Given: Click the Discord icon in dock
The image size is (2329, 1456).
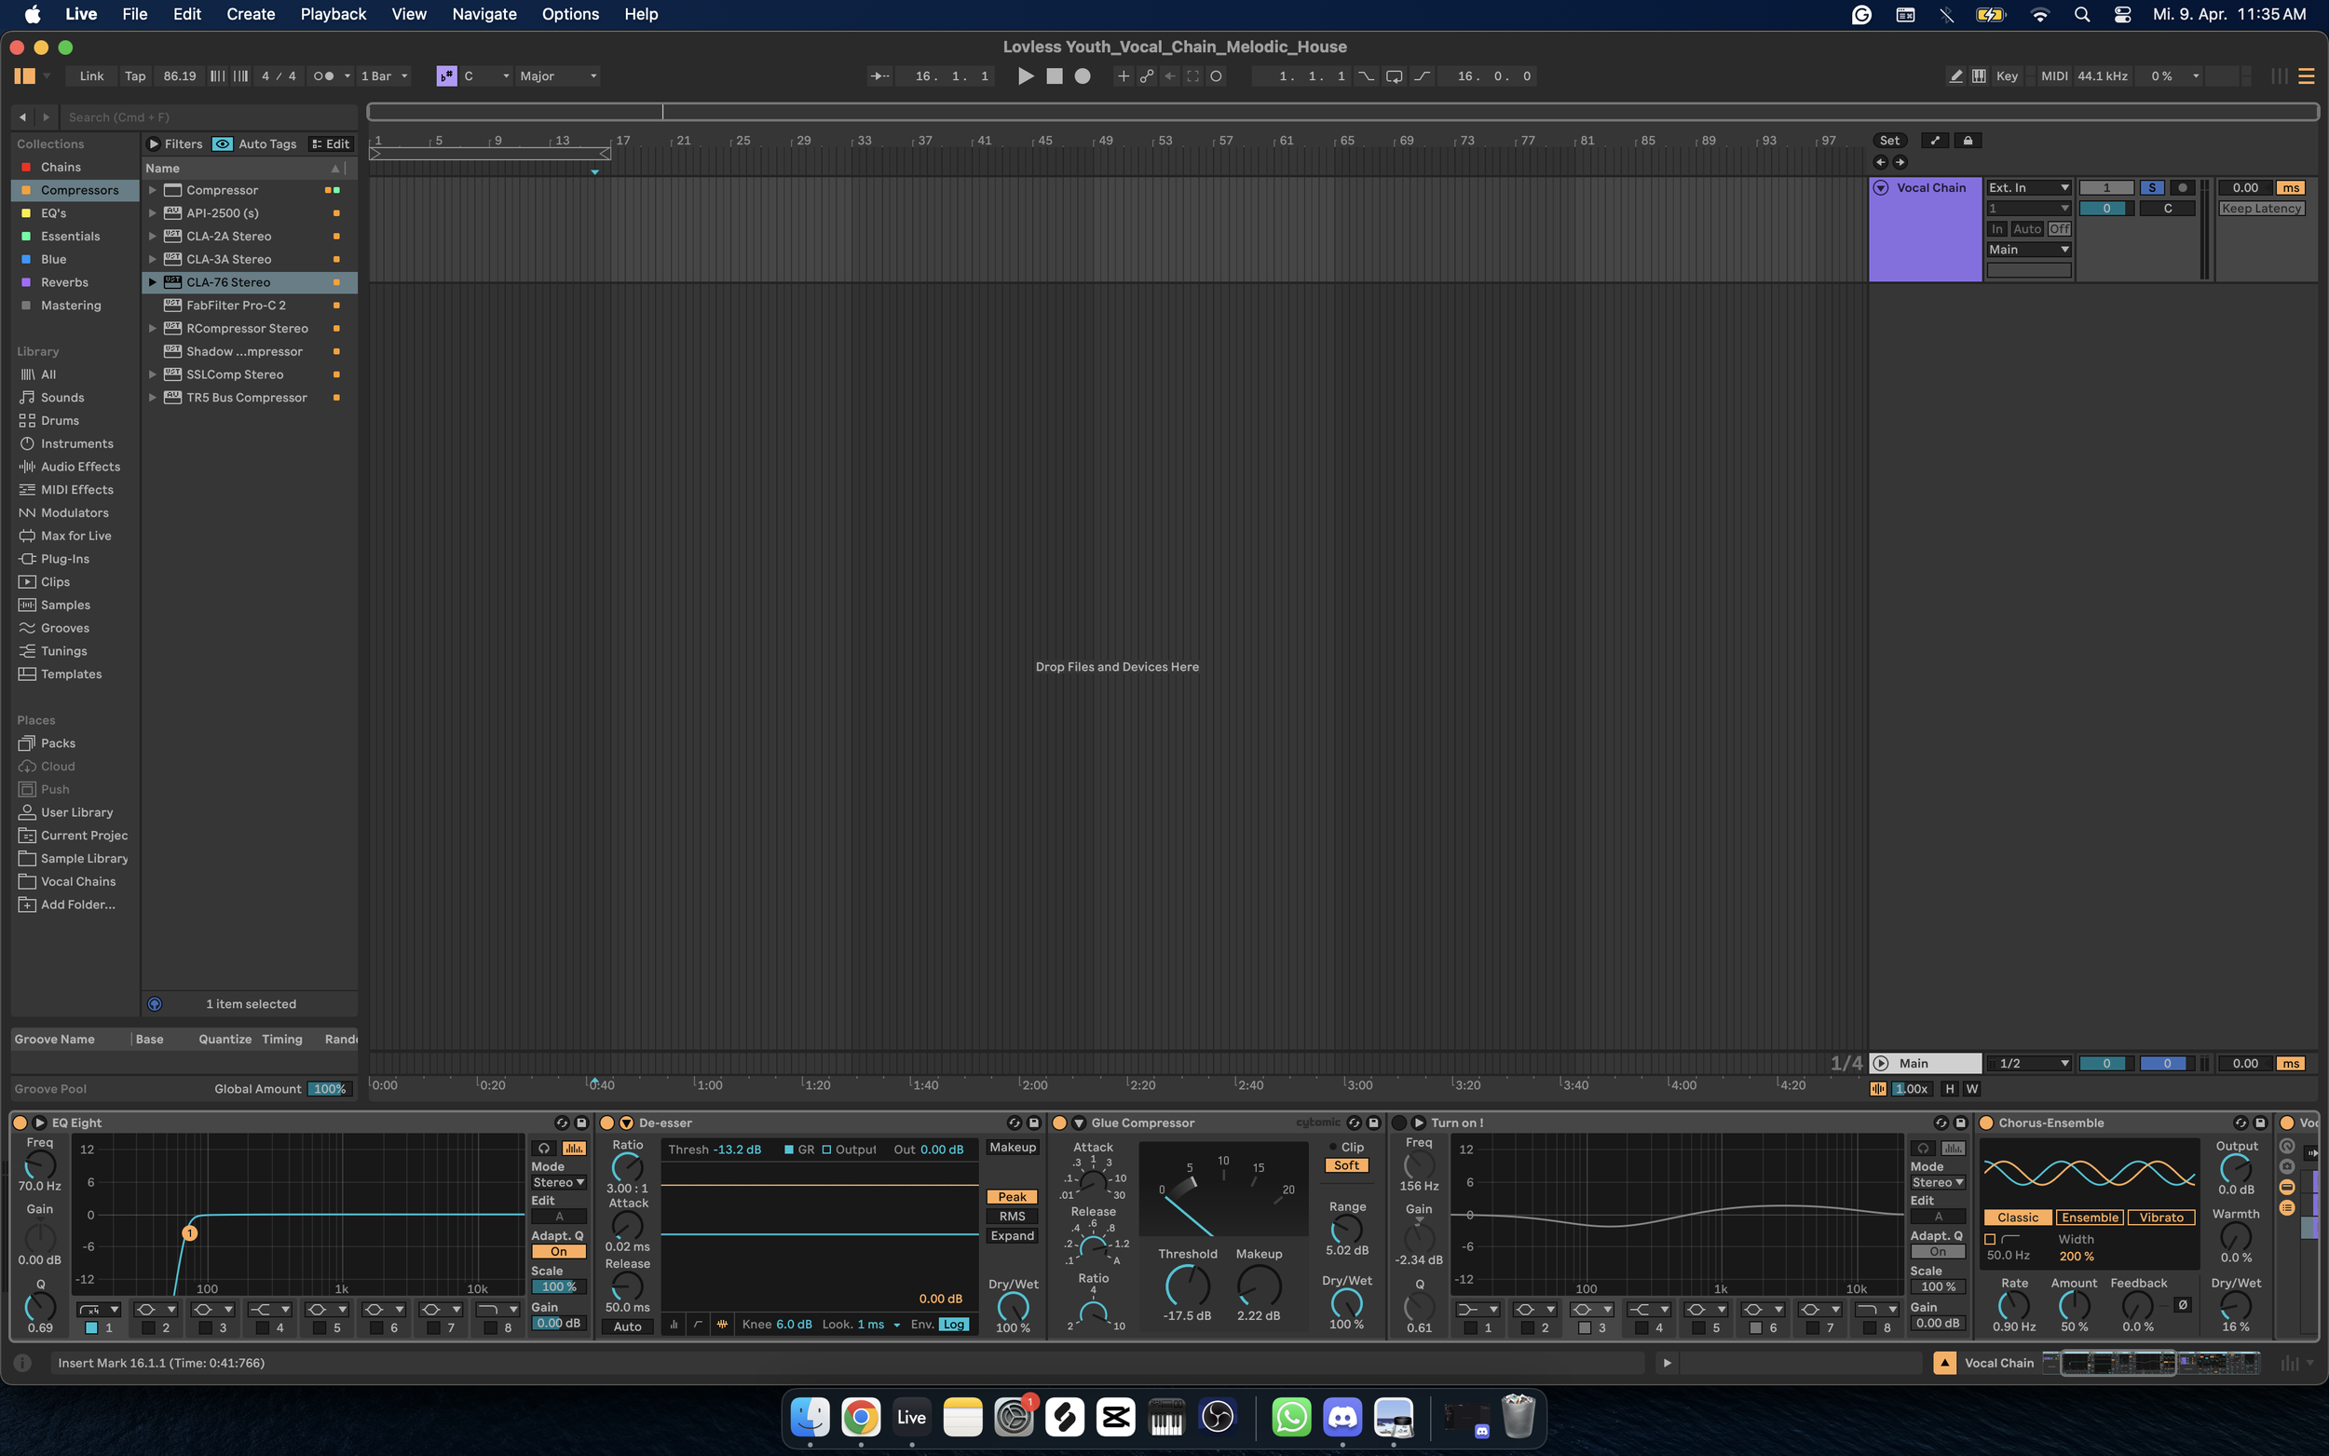Looking at the screenshot, I should [1342, 1417].
